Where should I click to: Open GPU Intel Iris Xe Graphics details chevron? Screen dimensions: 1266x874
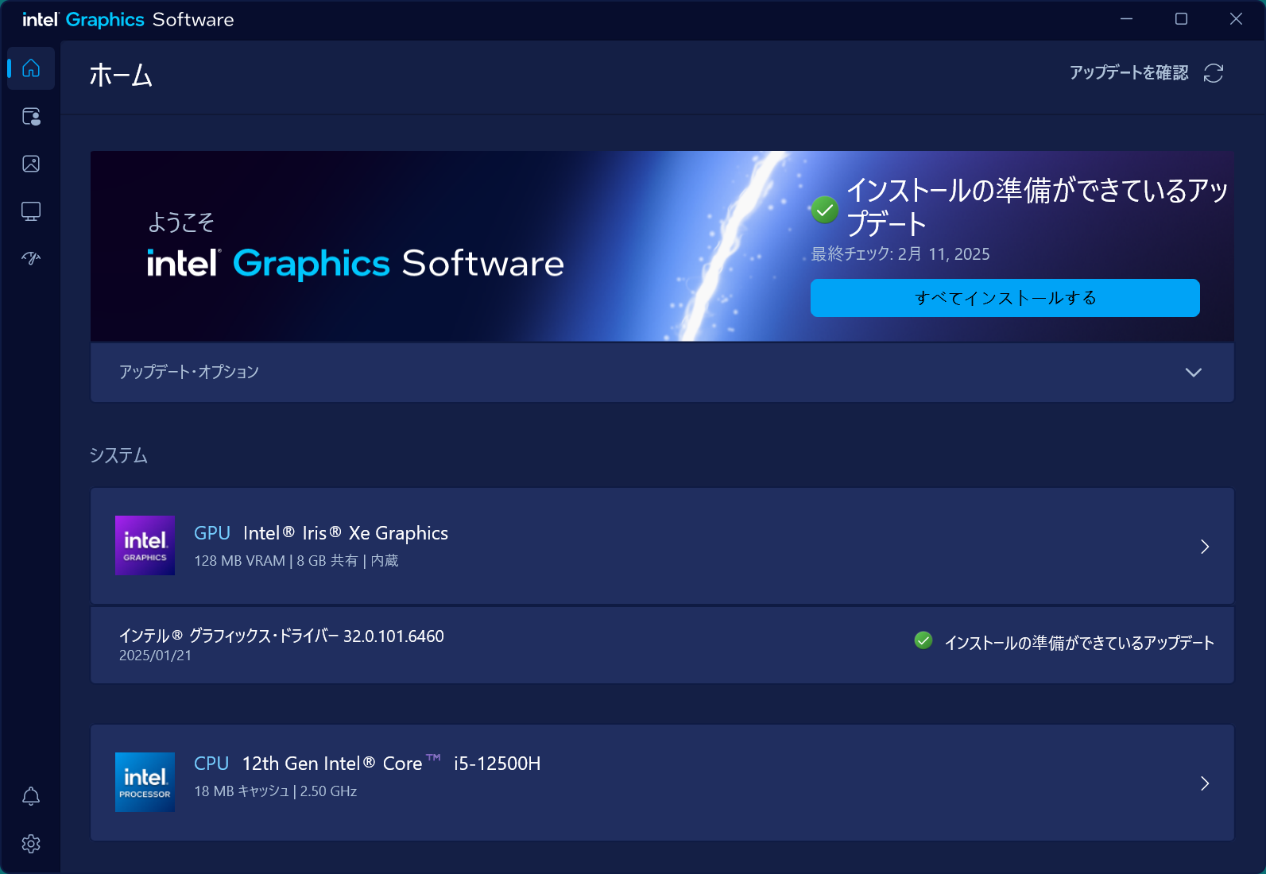pos(1205,547)
